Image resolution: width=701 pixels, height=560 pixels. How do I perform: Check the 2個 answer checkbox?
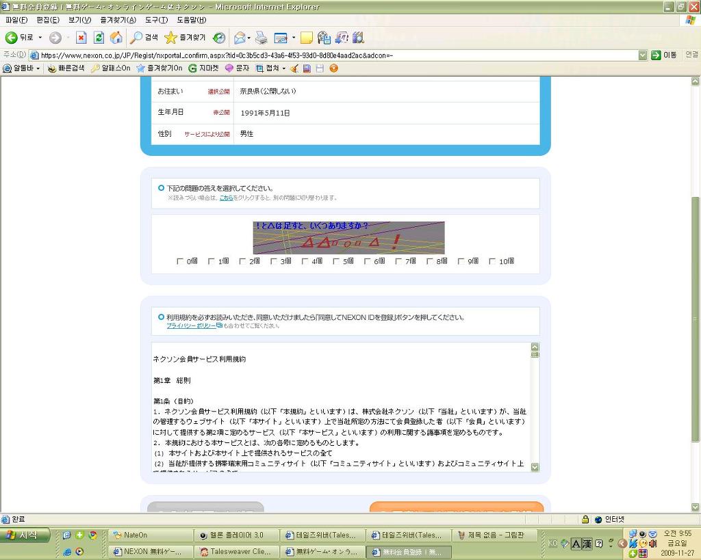pos(243,261)
